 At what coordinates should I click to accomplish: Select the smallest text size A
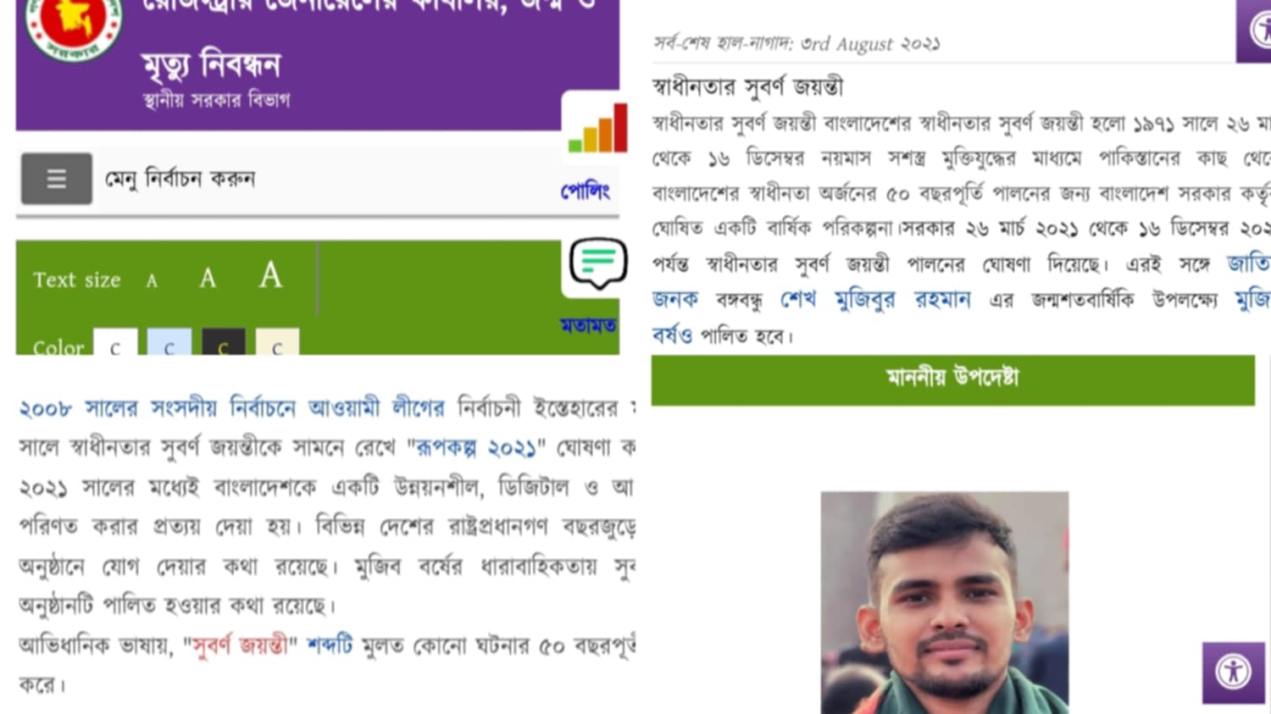(x=152, y=281)
